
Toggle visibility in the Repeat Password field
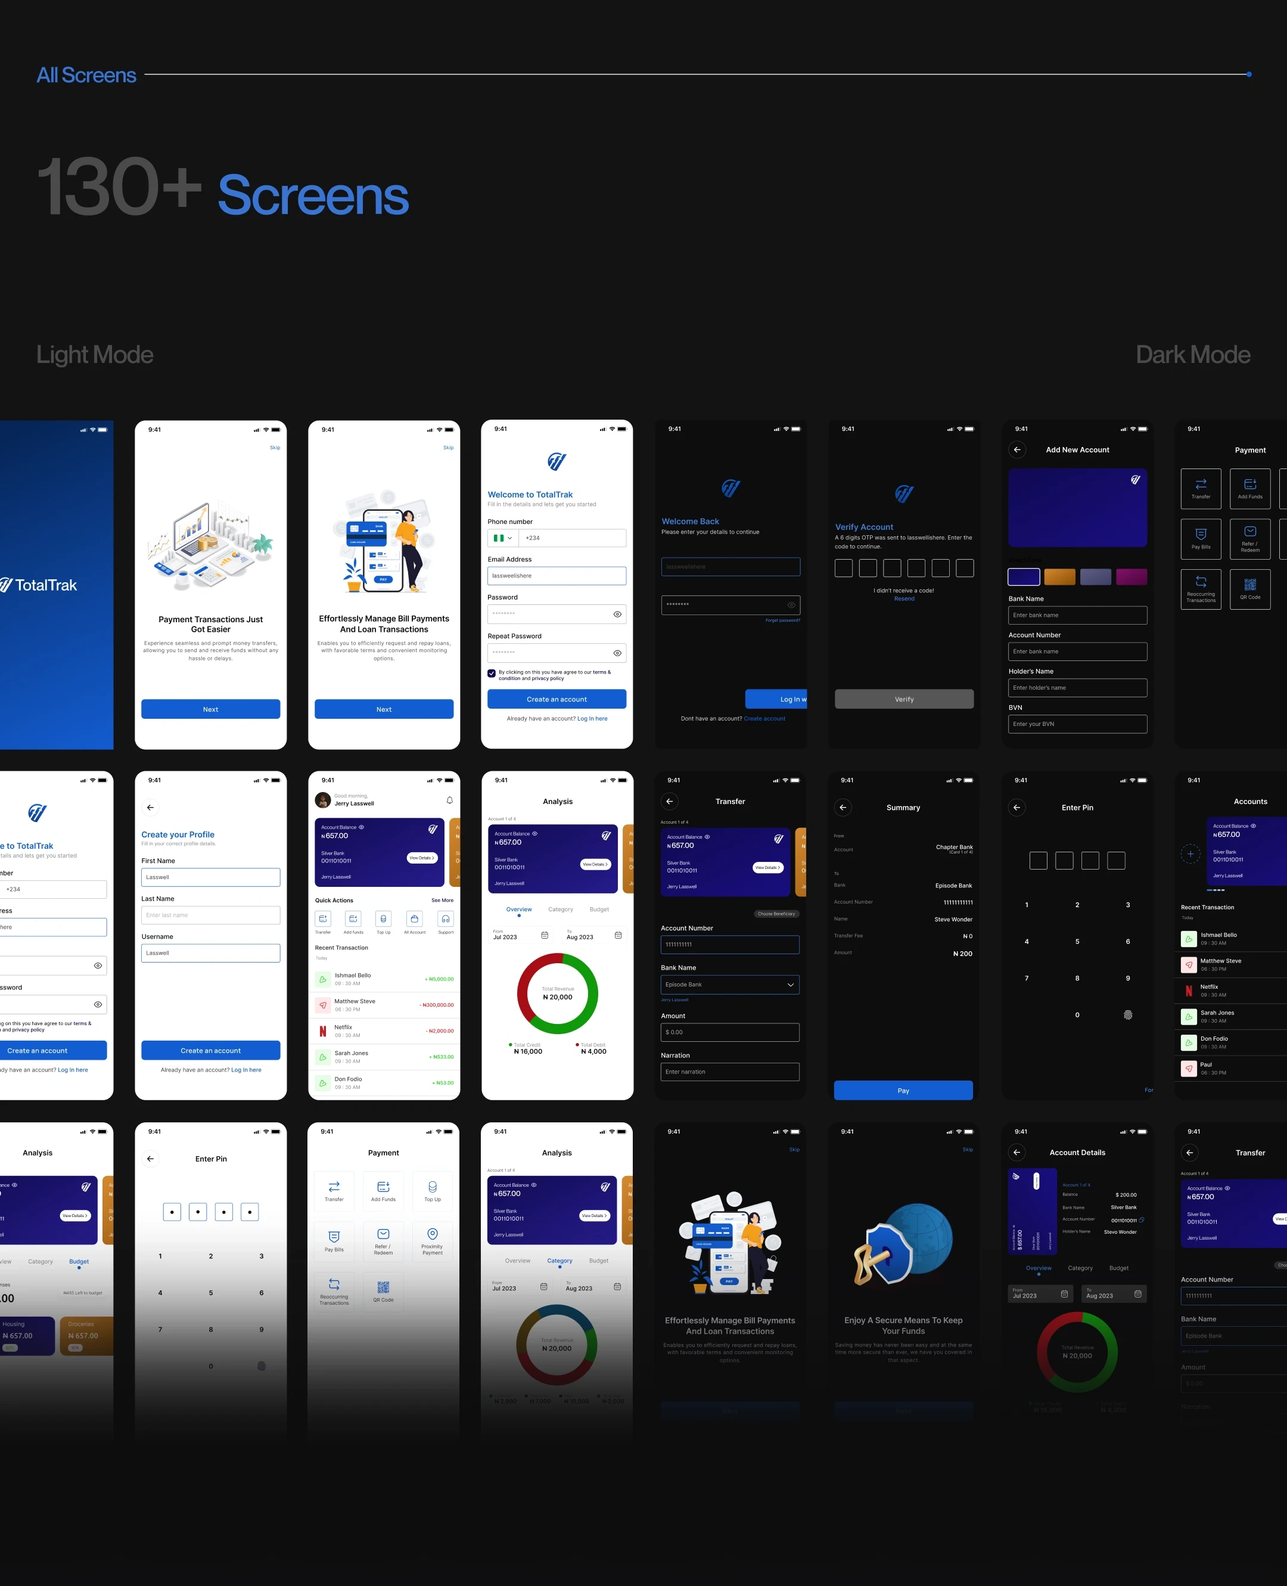pyautogui.click(x=617, y=653)
